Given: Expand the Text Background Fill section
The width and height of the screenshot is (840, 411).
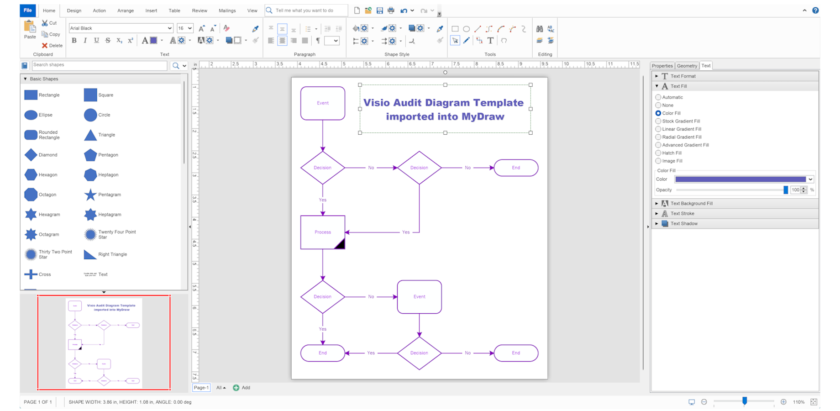Looking at the screenshot, I should click(657, 203).
